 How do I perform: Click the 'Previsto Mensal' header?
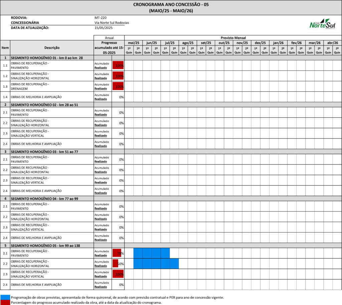233,38
